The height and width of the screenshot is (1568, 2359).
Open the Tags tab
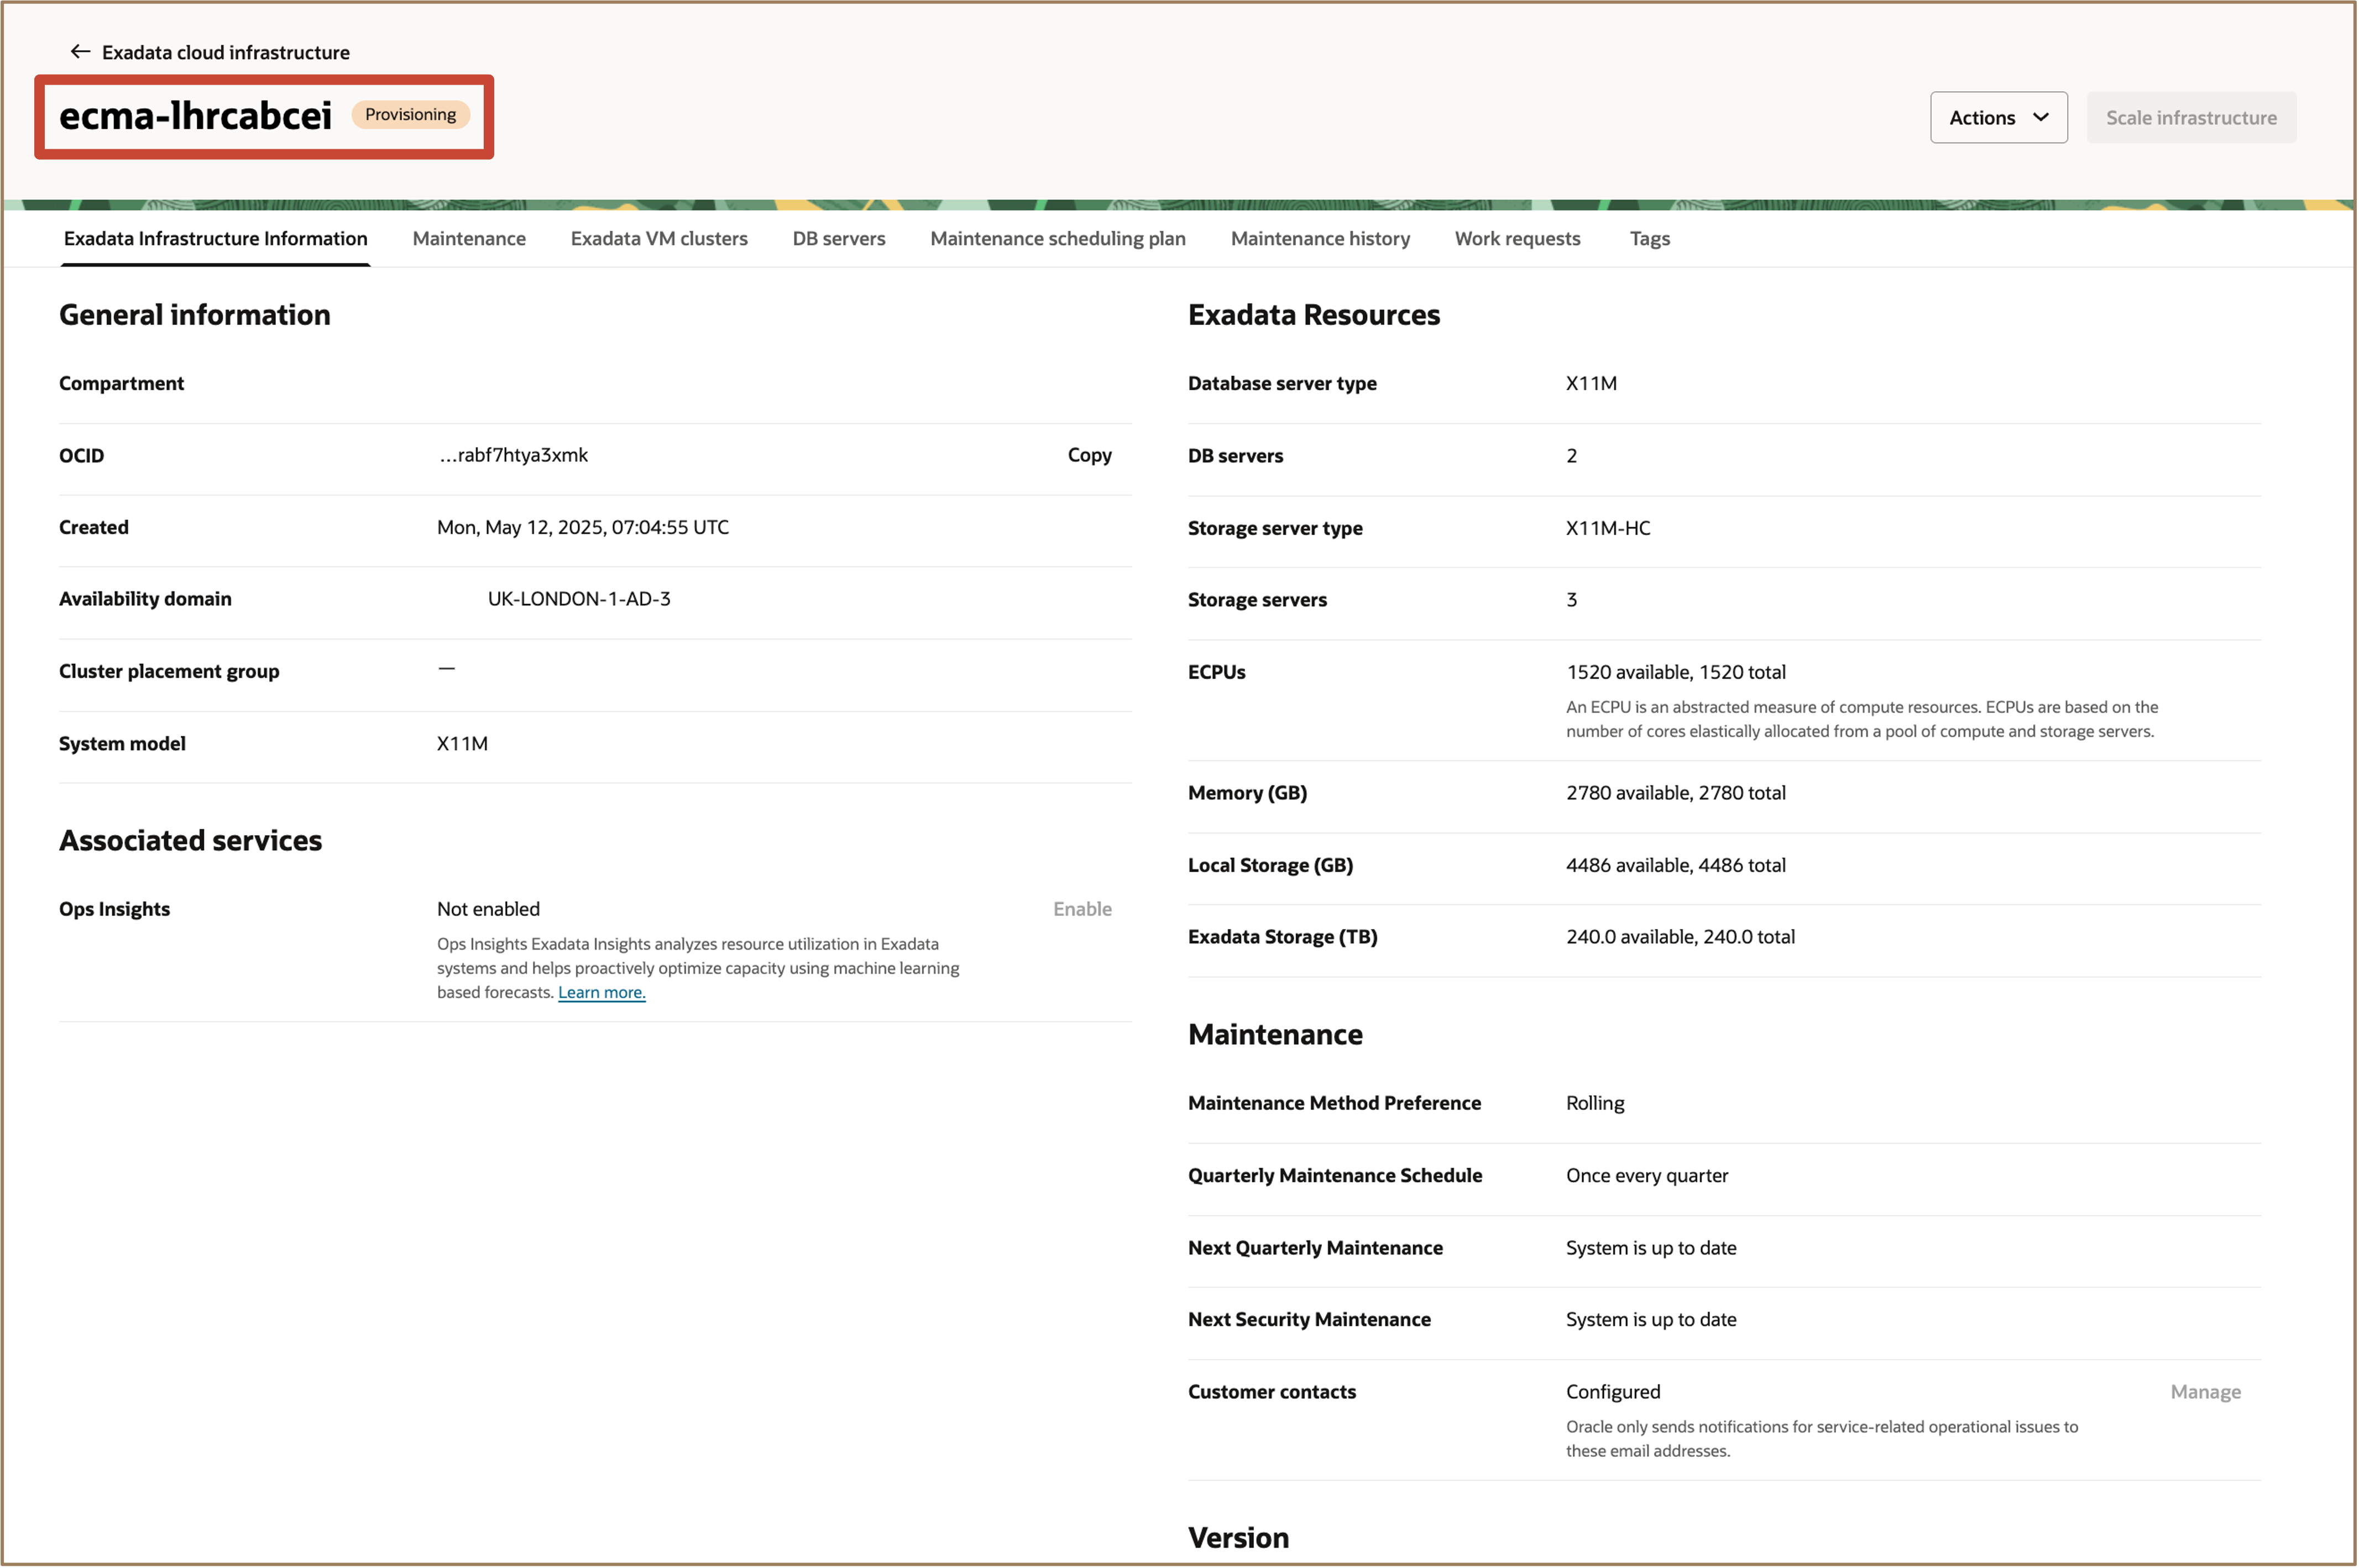(x=1649, y=238)
